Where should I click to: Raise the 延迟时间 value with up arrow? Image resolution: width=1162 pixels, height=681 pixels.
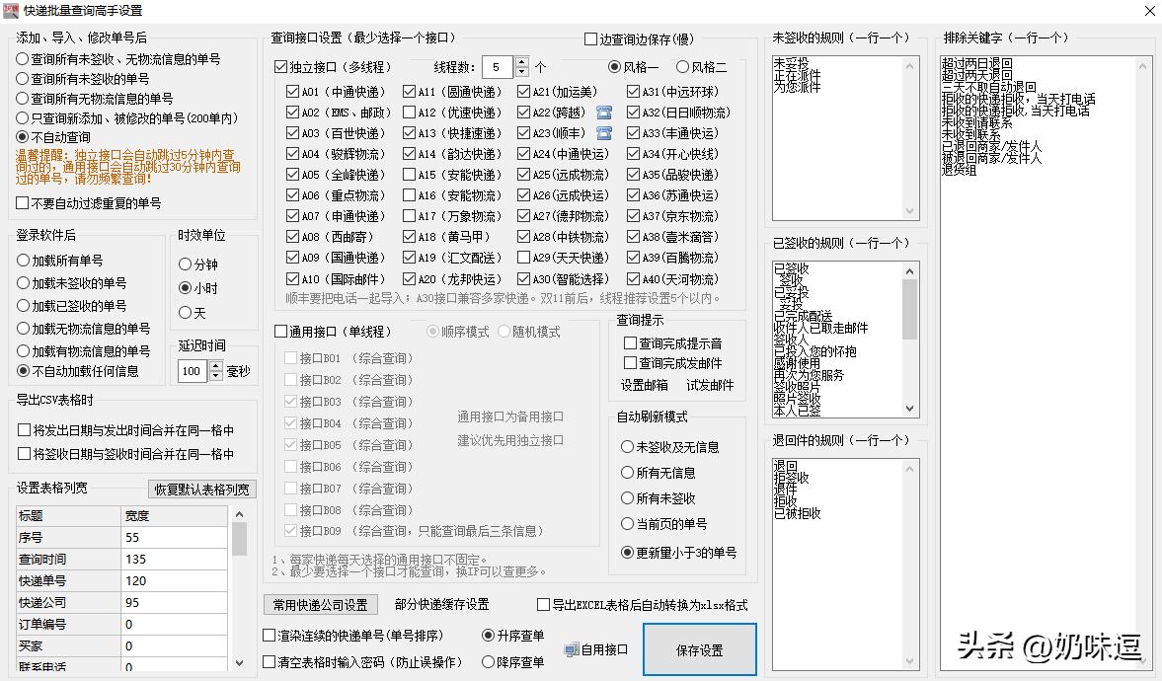215,366
